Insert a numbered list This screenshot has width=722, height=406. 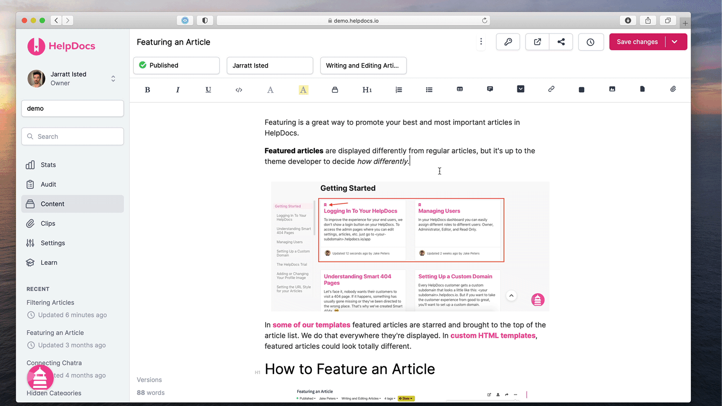point(399,90)
